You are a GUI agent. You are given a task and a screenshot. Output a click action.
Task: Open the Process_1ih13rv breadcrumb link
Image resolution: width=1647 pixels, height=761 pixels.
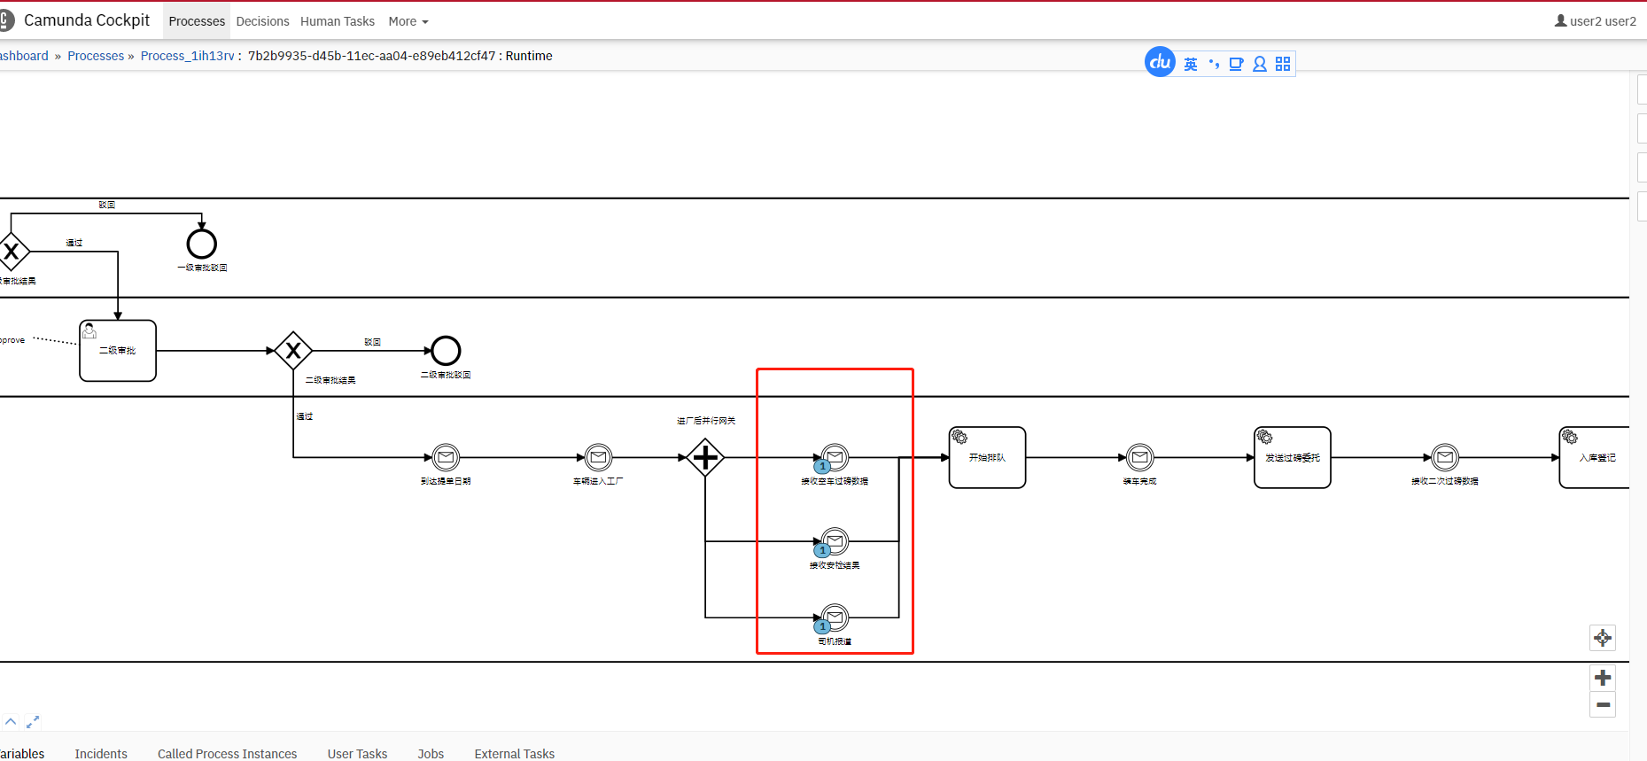pos(187,56)
